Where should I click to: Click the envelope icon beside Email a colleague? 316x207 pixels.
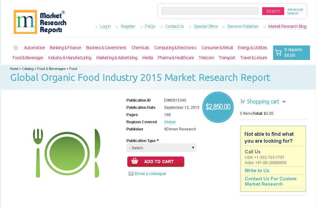131,173
